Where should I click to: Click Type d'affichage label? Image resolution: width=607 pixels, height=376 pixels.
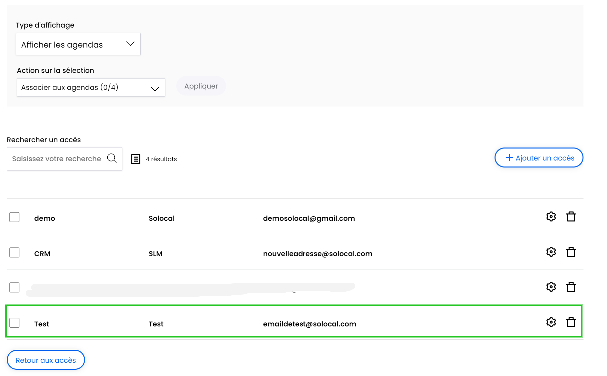[x=45, y=25]
